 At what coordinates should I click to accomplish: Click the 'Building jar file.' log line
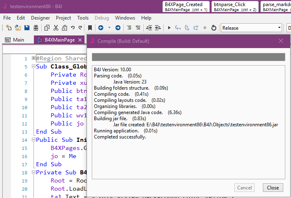(120, 119)
